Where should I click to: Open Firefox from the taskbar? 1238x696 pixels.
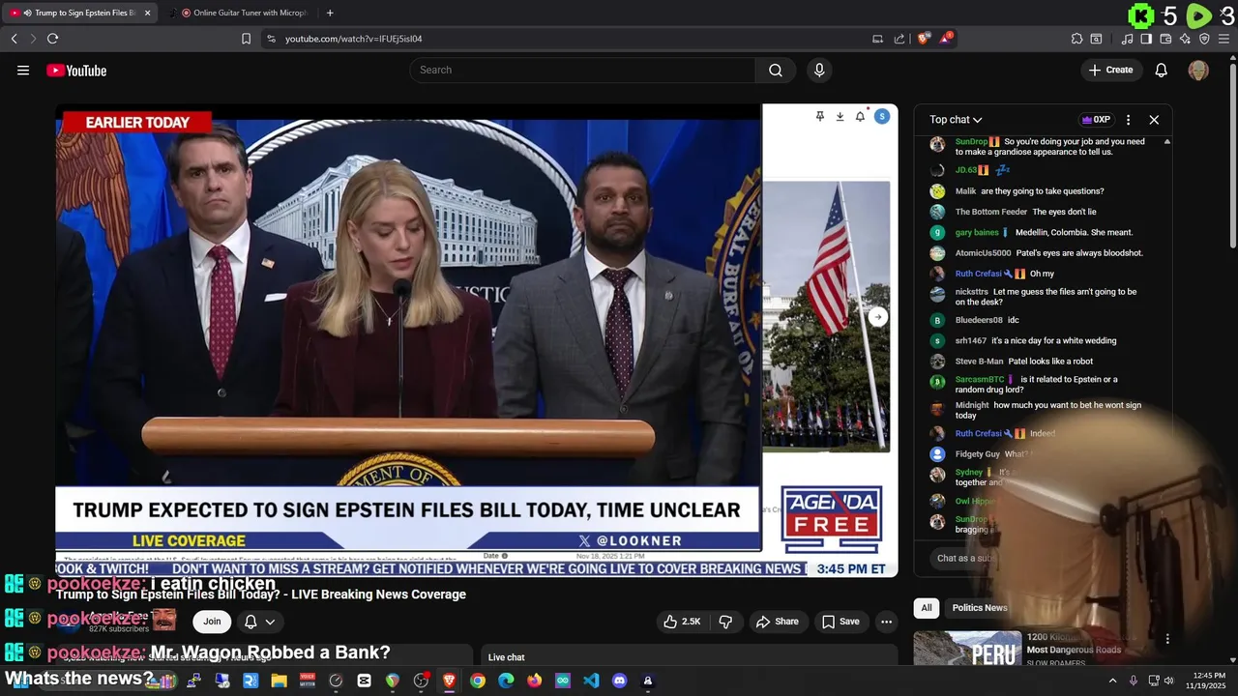[x=534, y=681]
